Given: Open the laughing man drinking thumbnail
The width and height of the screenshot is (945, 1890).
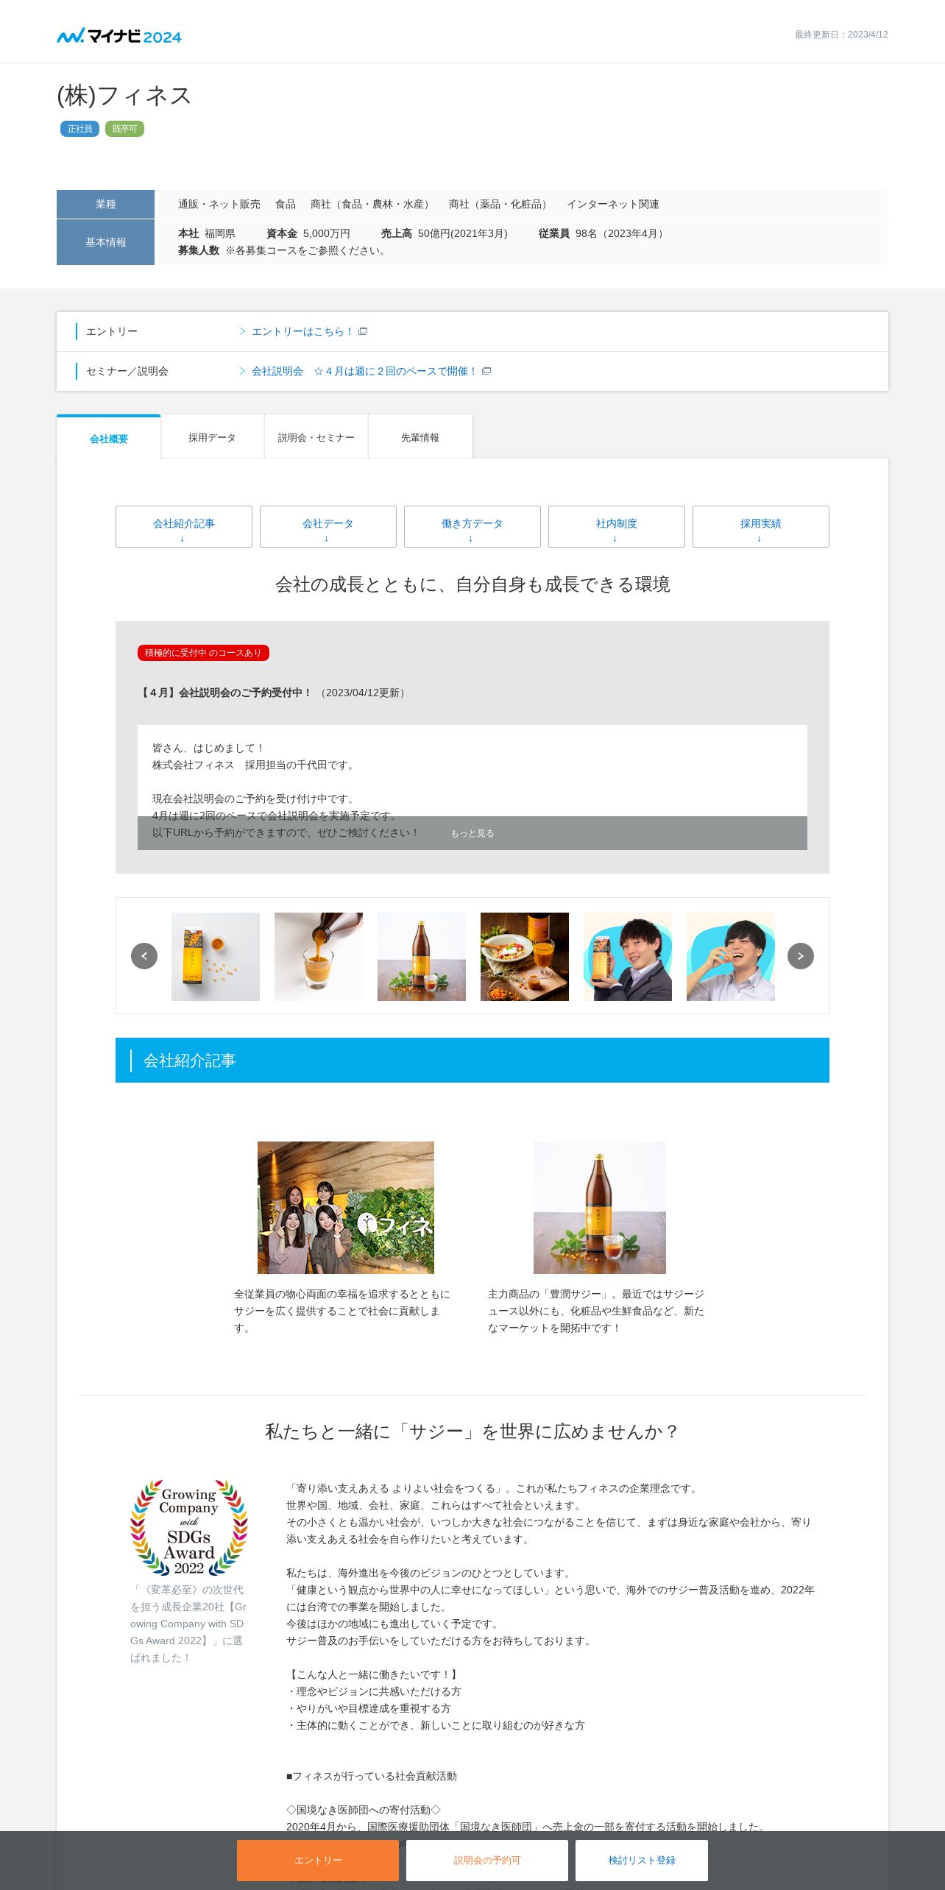Looking at the screenshot, I should pyautogui.click(x=731, y=957).
